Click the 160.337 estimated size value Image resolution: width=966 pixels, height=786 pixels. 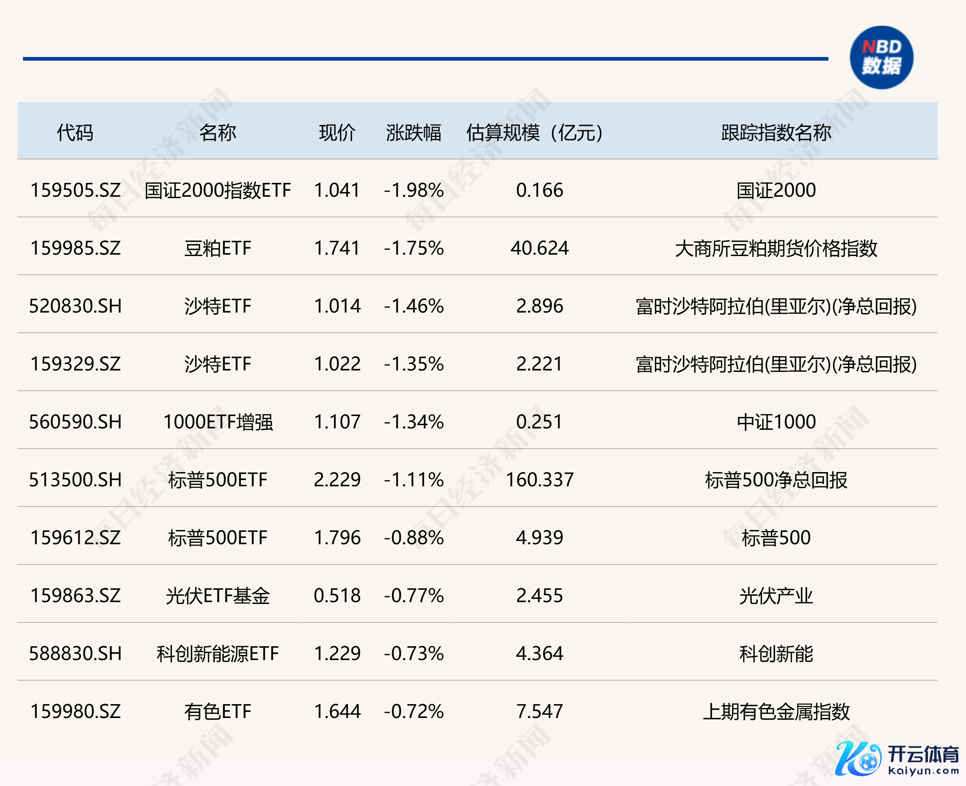click(540, 480)
